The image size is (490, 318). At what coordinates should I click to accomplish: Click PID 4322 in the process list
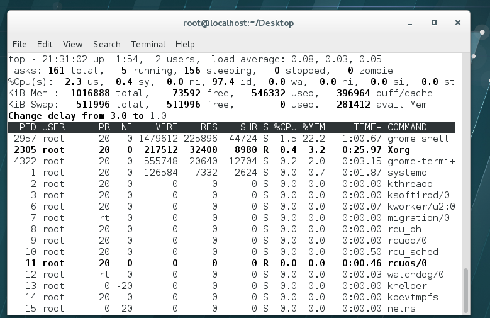pos(25,161)
